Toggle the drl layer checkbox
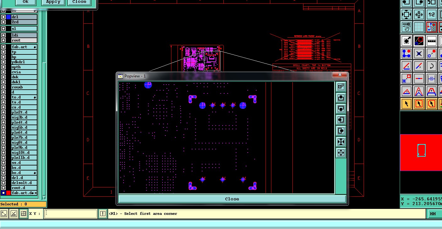This screenshot has width=442, height=229. click(x=3, y=17)
